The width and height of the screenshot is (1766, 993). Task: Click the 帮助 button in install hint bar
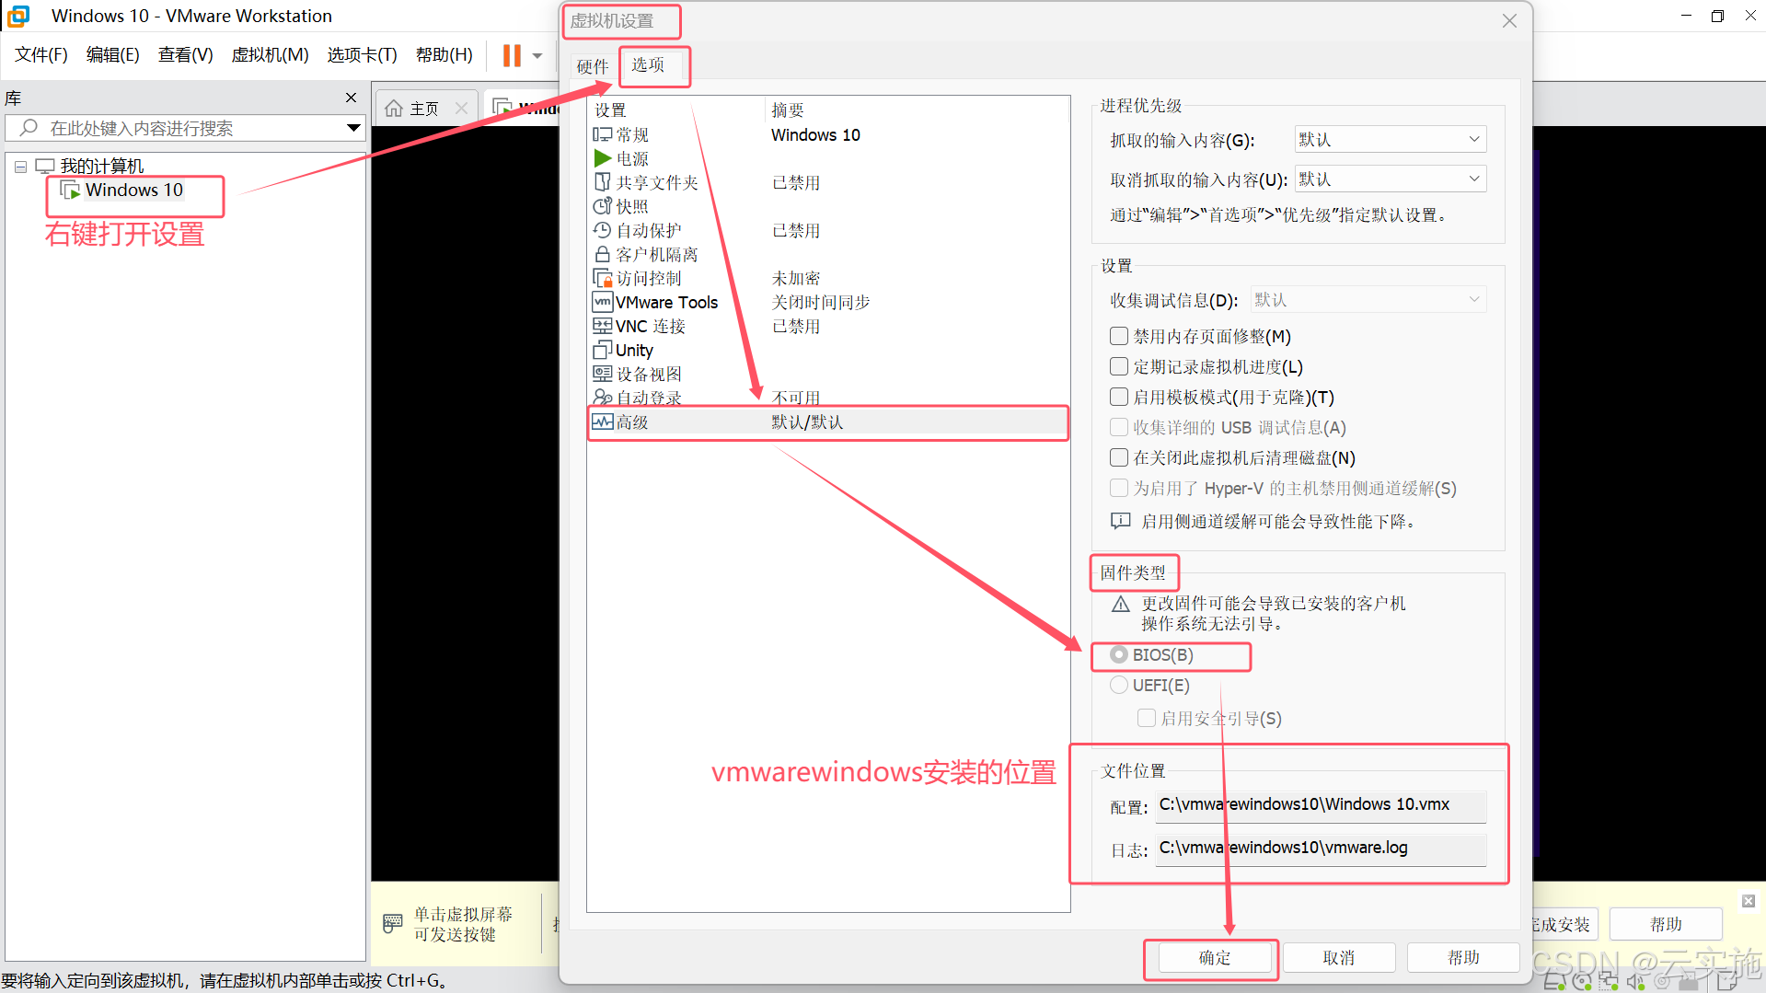[x=1666, y=924]
